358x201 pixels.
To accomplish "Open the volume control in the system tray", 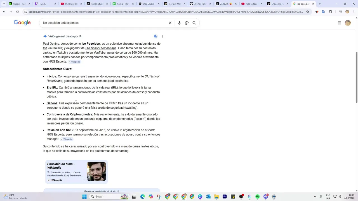I will click(x=340, y=197).
